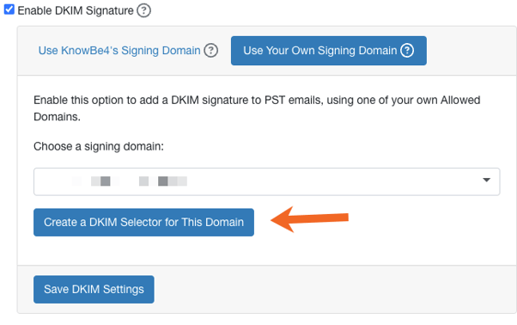Click help icon next to KnowBe4's Signing Domain
This screenshot has height=325, width=517.
[x=210, y=51]
